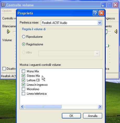Toggle the Disattiva checkbox in Controllo volume
The width and height of the screenshot is (120, 123).
[4, 69]
